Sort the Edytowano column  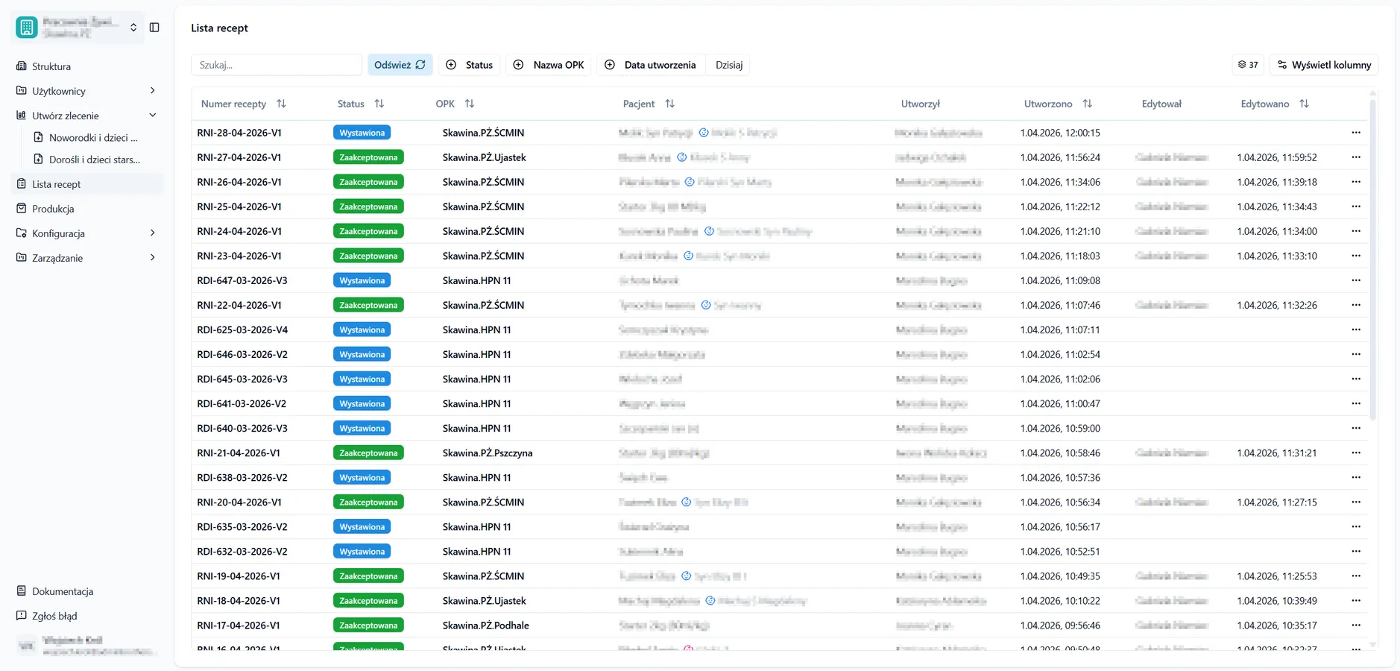coord(1304,104)
